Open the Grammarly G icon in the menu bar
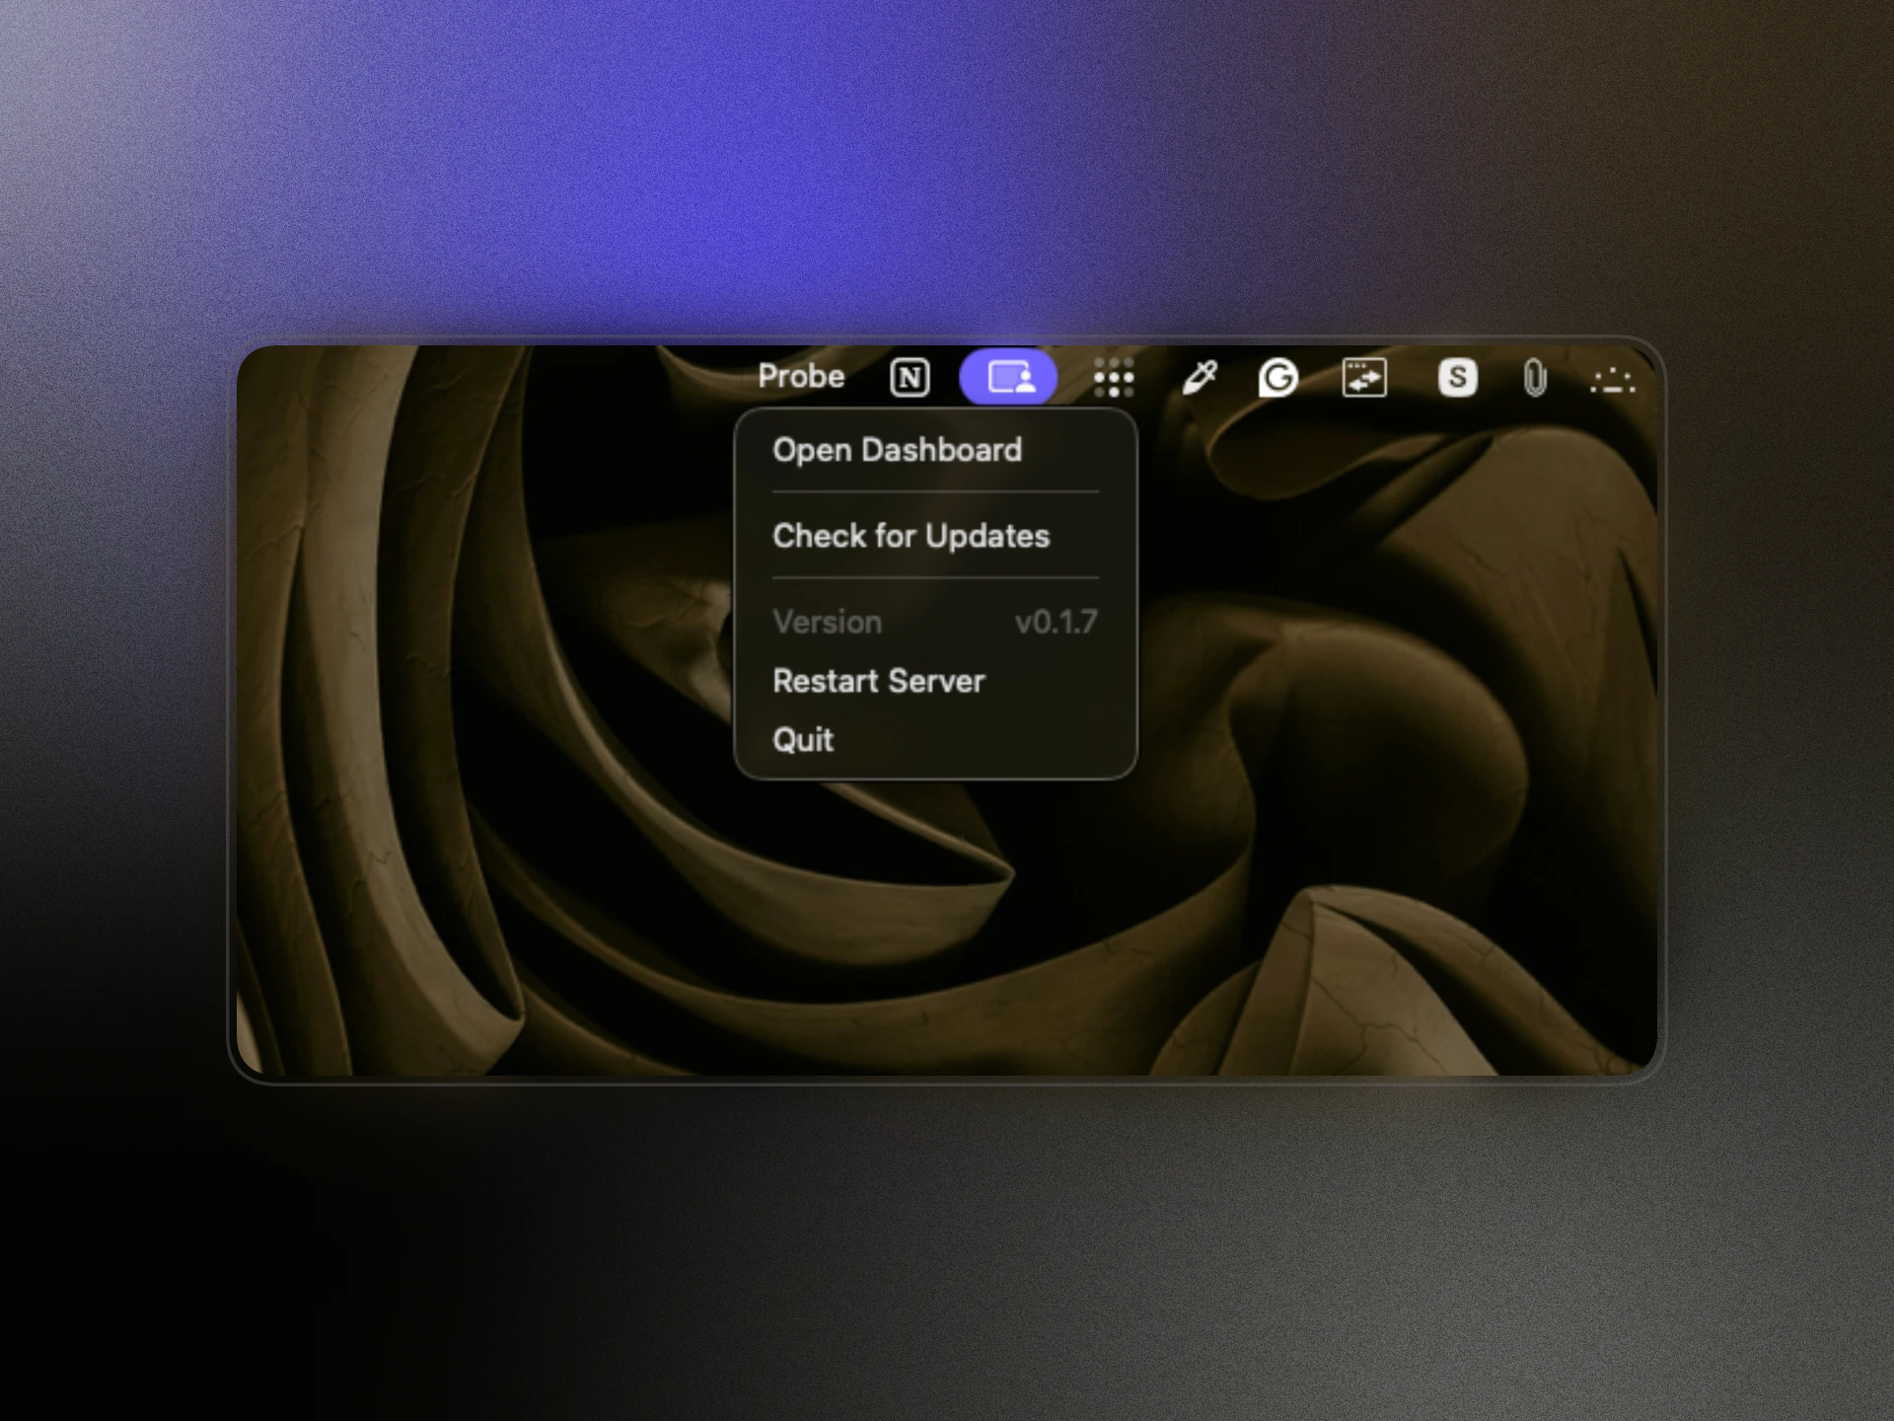 pyautogui.click(x=1277, y=377)
